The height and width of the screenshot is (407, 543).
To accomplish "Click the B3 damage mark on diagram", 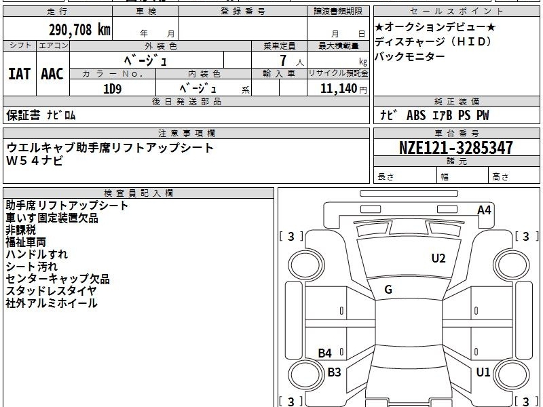I will click(x=334, y=372).
